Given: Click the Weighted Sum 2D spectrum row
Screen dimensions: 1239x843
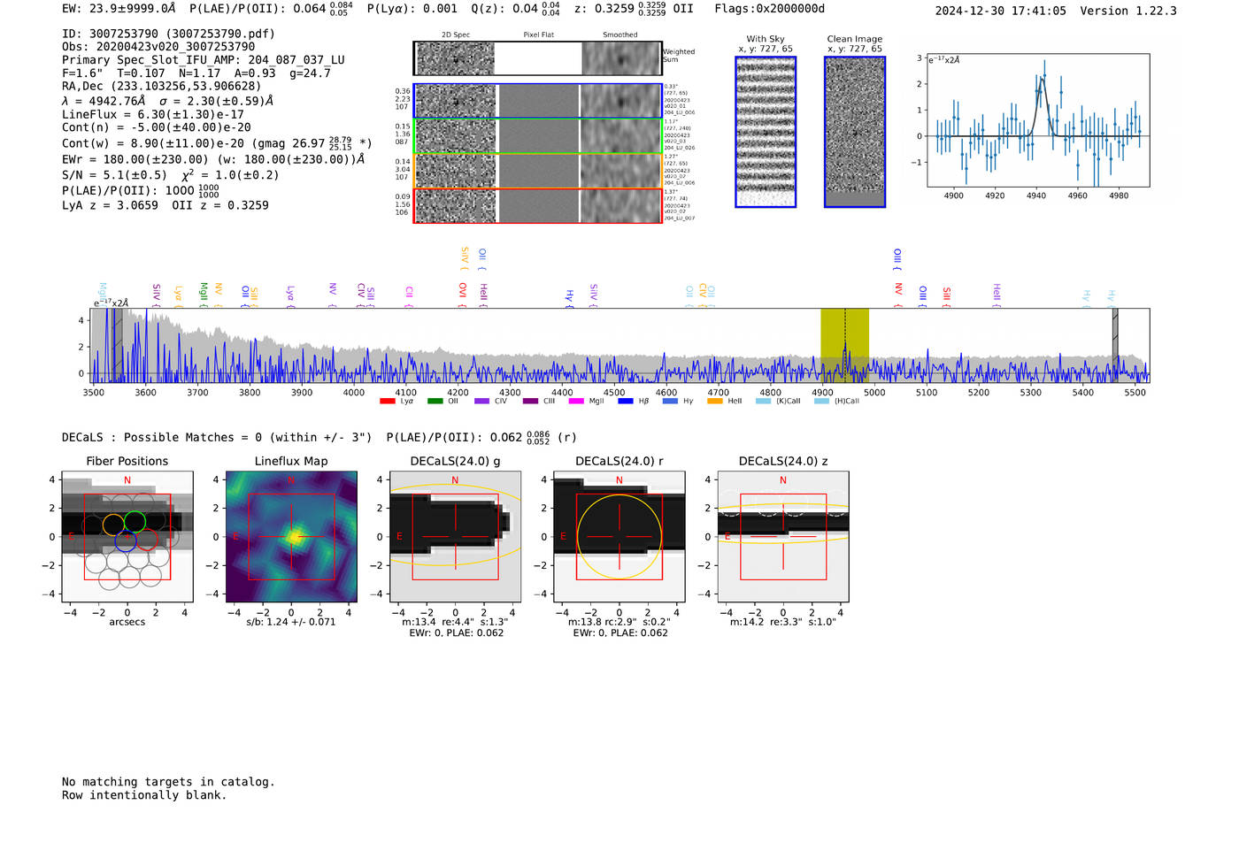Looking at the screenshot, I should pyautogui.click(x=538, y=58).
